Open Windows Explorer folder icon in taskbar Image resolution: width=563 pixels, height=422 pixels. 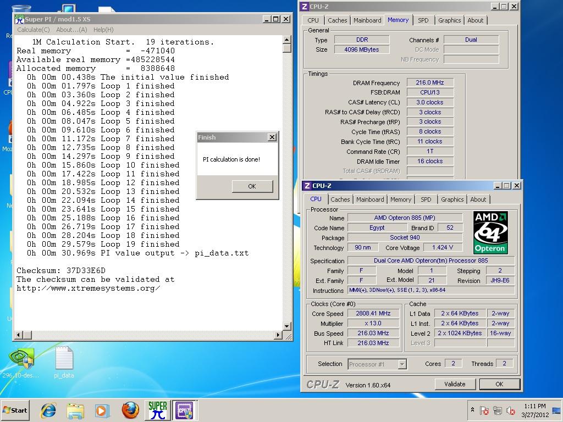(x=75, y=410)
